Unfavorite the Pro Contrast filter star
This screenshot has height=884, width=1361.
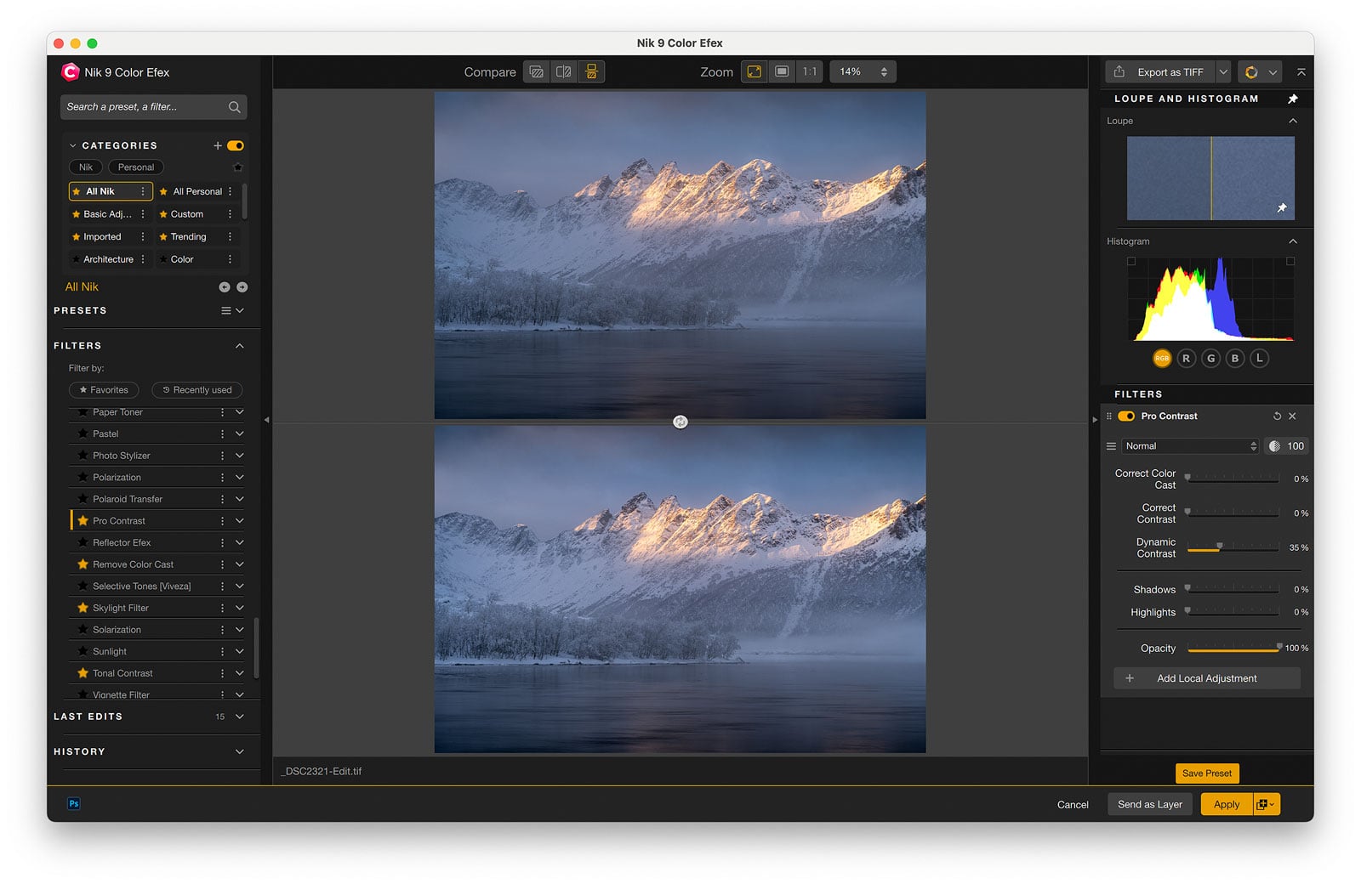click(83, 521)
